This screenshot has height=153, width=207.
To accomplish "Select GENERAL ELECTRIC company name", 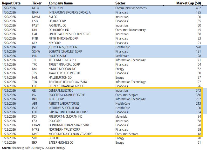I will click(61, 91).
